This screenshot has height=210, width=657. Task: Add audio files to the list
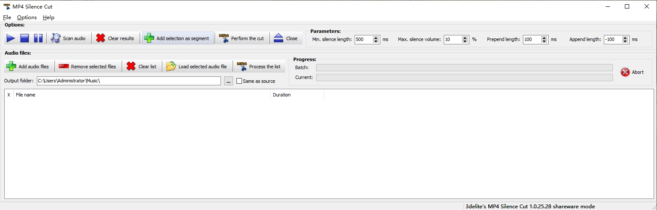coord(28,67)
